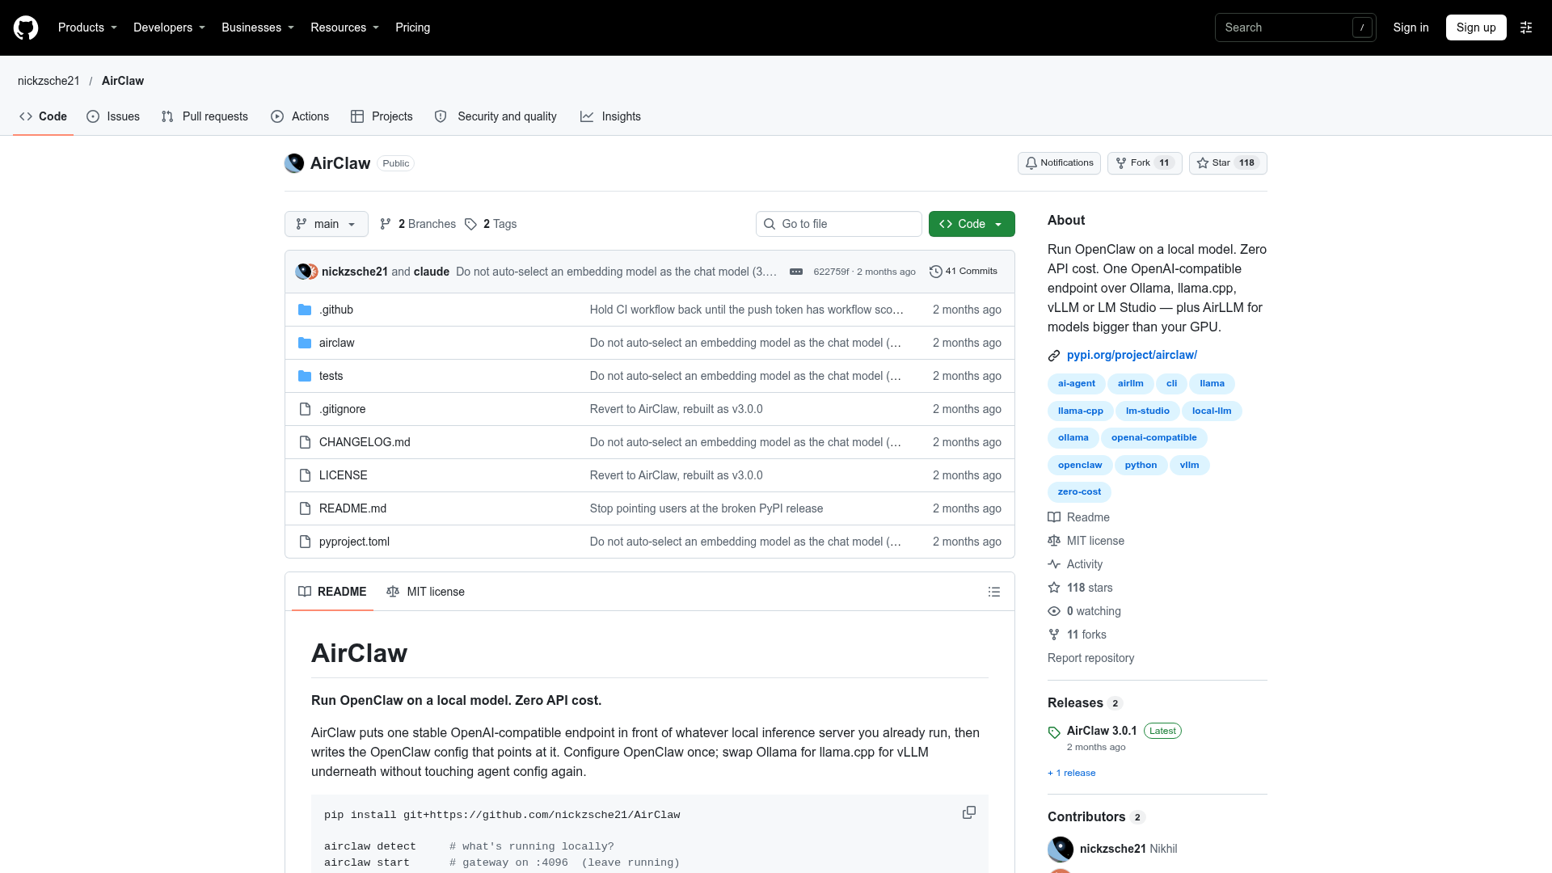View the 2 Tags page
This screenshot has width=1552, height=873.
click(x=491, y=224)
